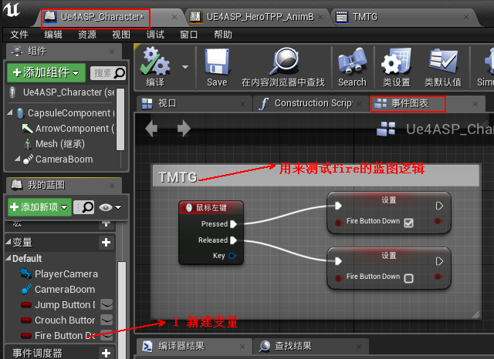Collapse the CapsuleComponent tree node
Viewport: 494px width, 359px height.
point(10,112)
